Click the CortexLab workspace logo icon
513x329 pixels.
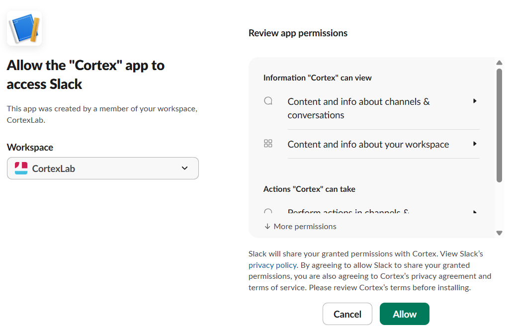tap(21, 168)
